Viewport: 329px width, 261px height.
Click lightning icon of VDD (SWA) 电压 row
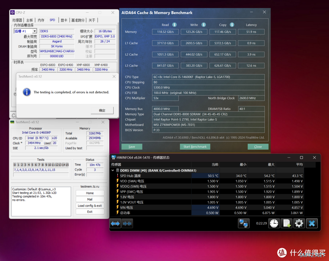pos(118,181)
